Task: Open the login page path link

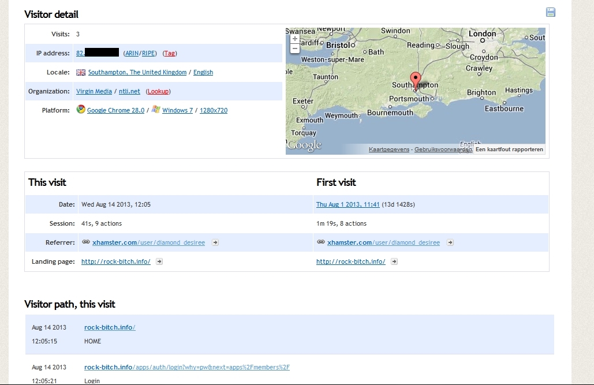Action: coord(186,367)
